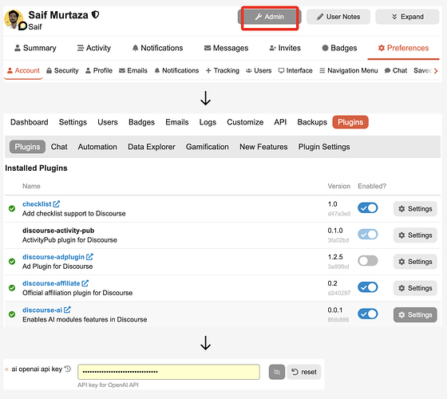Open the checklist plugin link
The width and height of the screenshot is (447, 399).
[x=37, y=204]
